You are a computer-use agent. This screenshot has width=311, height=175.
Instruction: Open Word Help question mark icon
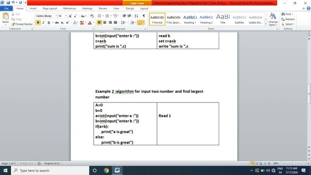click(309, 8)
